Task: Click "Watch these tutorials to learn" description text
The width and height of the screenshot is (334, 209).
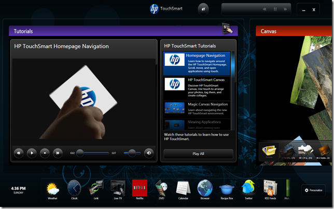Action: [x=196, y=137]
